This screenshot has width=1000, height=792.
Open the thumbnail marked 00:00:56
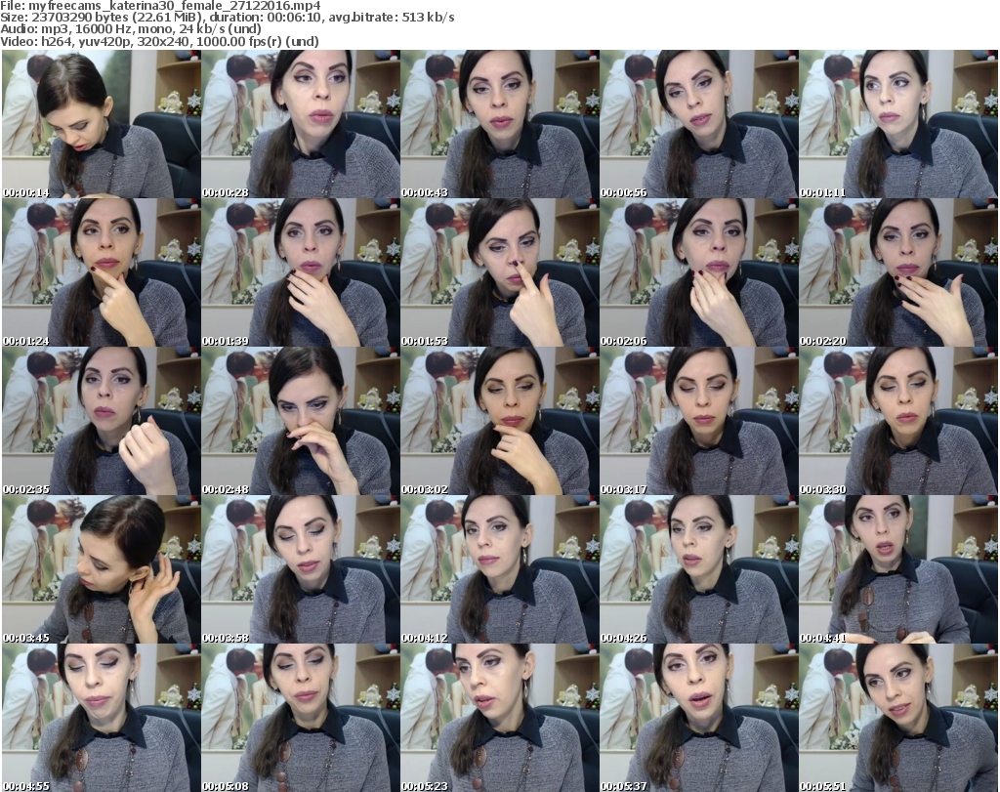698,124
